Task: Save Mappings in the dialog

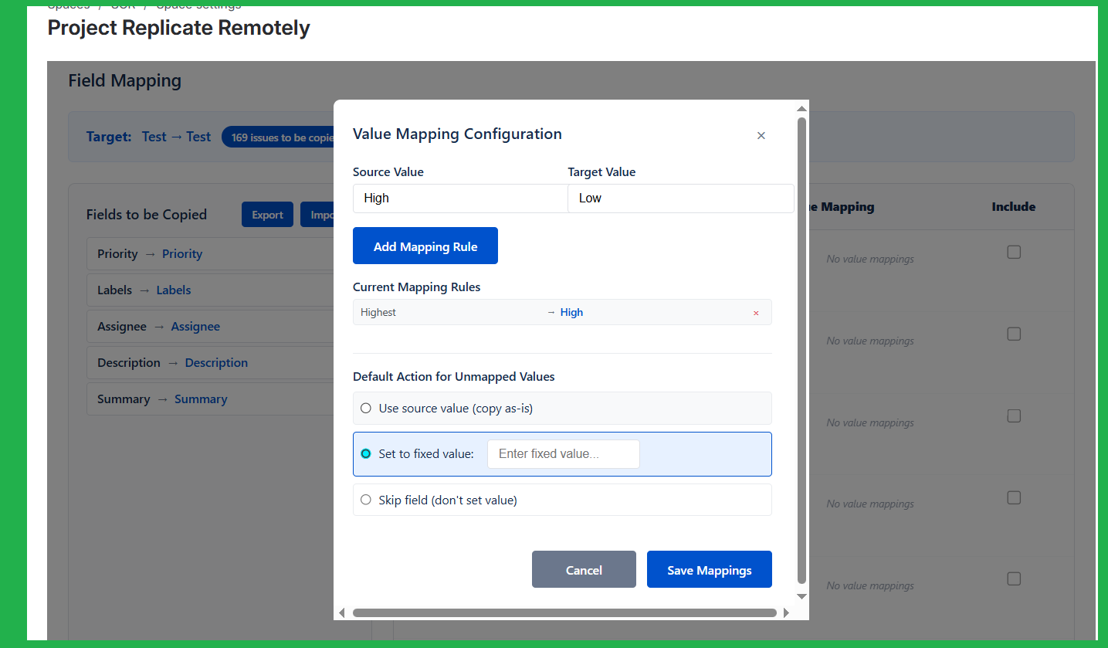Action: [709, 570]
